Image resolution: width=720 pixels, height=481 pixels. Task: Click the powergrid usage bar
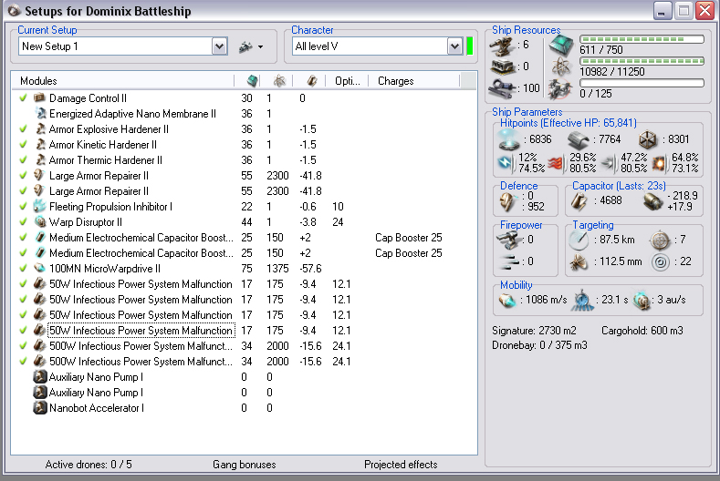[641, 61]
